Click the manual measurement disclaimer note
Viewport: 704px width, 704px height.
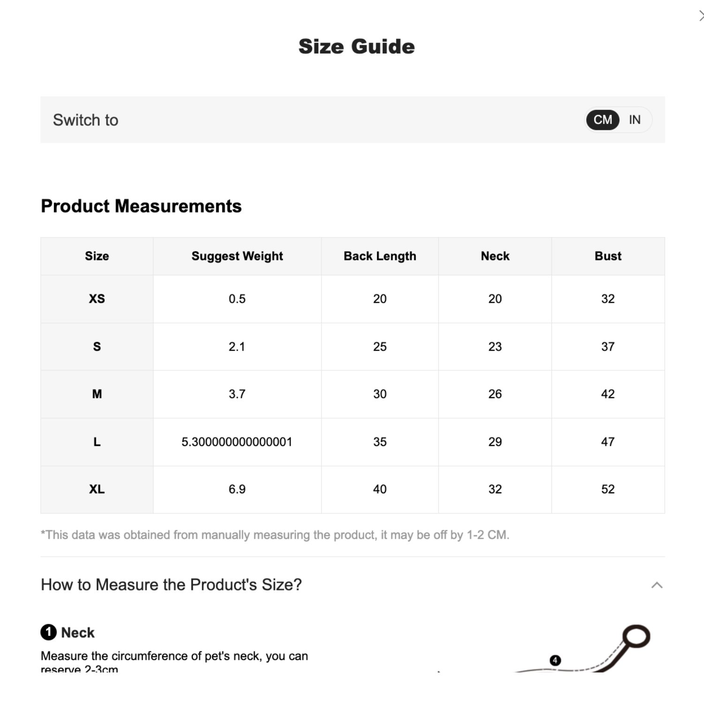[x=275, y=535]
